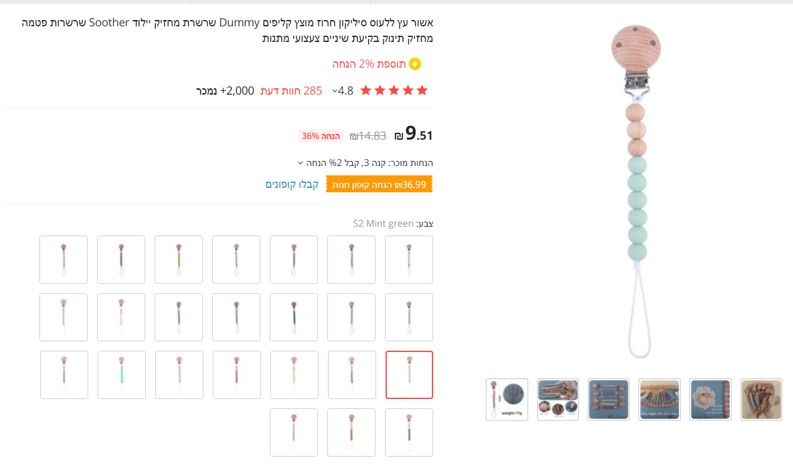Select the thumbnail with white lace doily
This screenshot has height=471, width=793.
click(710, 400)
